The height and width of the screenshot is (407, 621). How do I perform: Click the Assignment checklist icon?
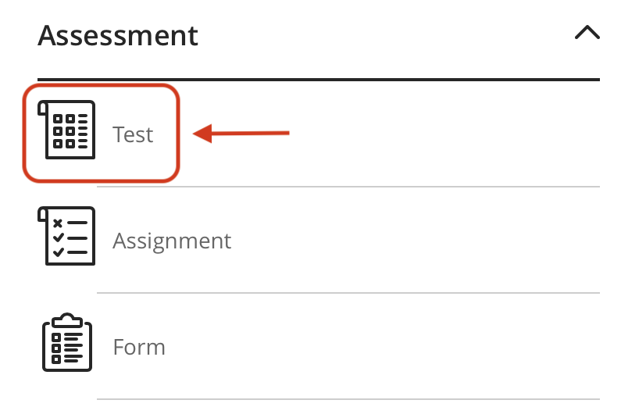click(66, 236)
